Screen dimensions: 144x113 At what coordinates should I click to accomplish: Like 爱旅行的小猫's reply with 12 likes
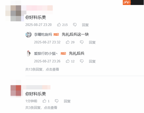68,61
